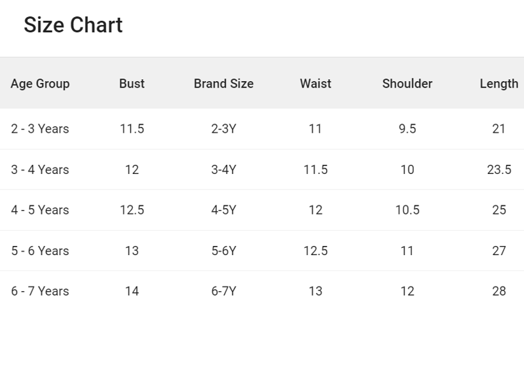This screenshot has height=365, width=524.
Task: Select brand size 6-7Y cell
Action: [x=223, y=292]
